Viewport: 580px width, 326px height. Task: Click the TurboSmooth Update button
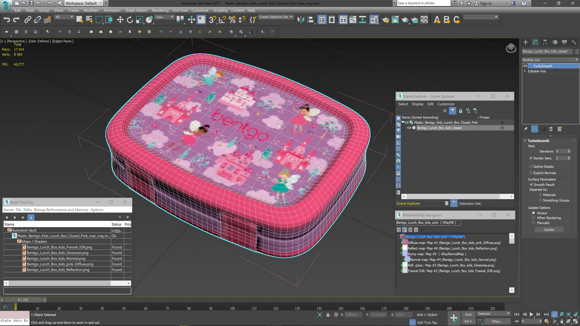coord(549,230)
